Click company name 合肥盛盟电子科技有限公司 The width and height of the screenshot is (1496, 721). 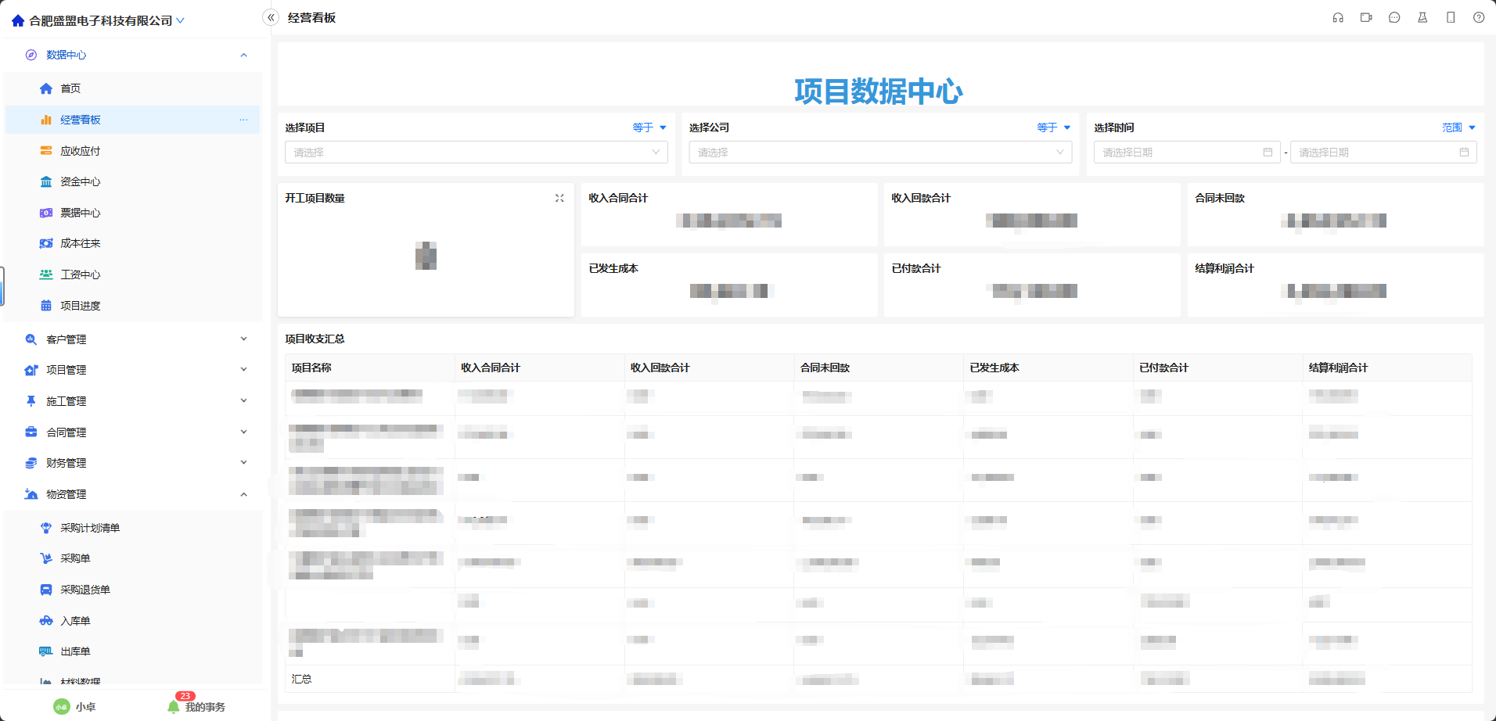point(100,21)
